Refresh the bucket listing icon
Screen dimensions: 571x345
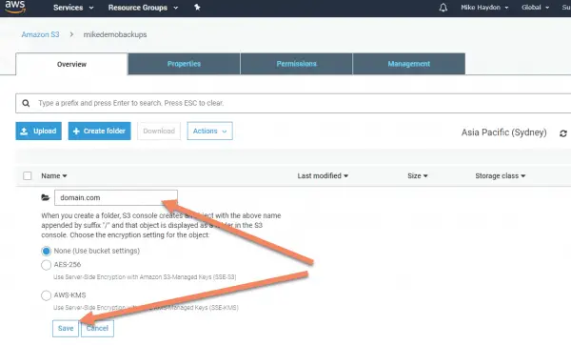pos(563,133)
